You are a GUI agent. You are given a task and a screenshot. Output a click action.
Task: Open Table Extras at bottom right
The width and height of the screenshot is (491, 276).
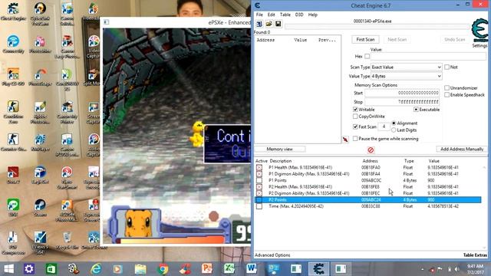tap(475, 255)
